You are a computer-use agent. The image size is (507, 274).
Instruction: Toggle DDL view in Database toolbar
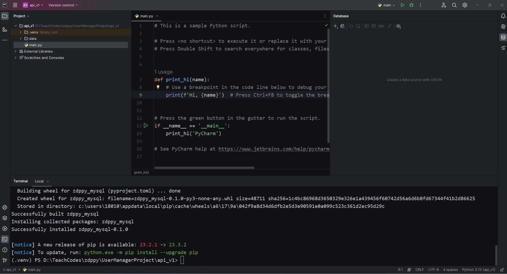click(x=382, y=27)
